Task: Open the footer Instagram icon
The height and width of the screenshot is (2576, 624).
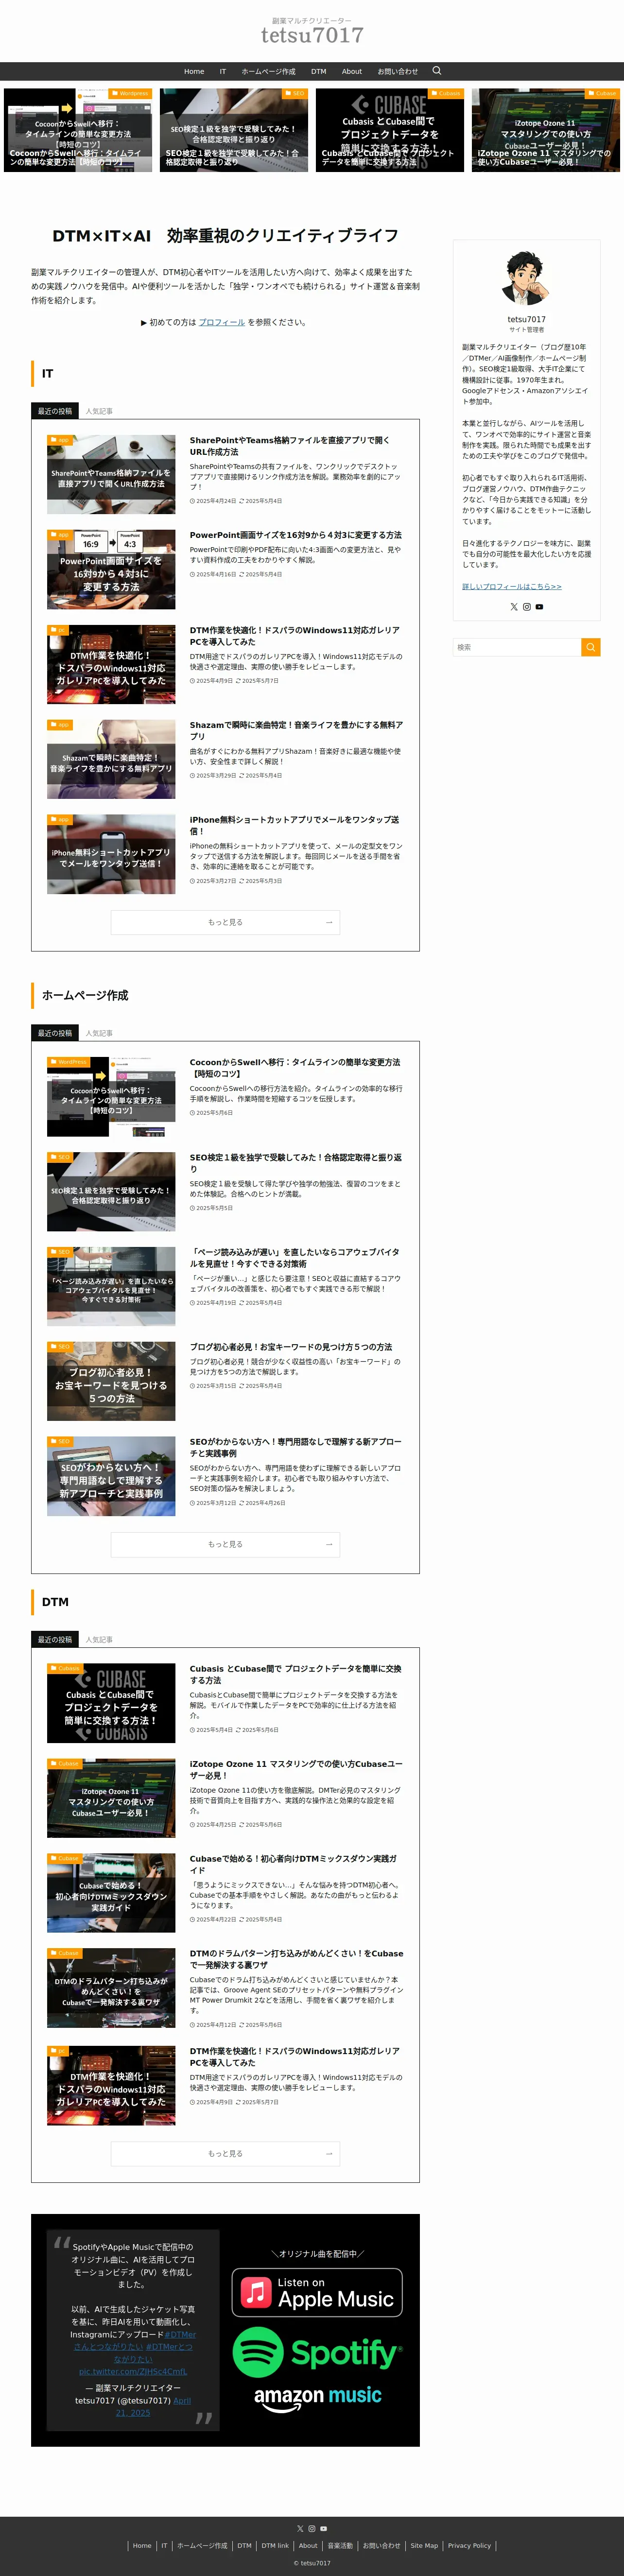Action: point(312,2529)
